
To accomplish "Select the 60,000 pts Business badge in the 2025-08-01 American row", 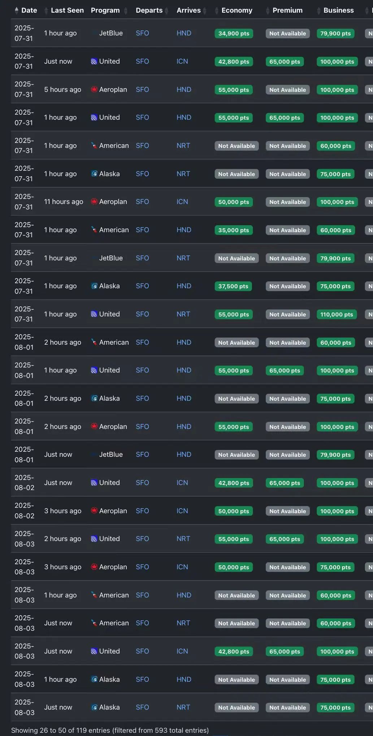I will coord(336,343).
